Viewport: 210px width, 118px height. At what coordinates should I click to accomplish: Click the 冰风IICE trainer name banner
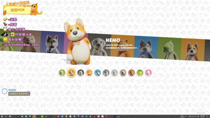(17, 10)
